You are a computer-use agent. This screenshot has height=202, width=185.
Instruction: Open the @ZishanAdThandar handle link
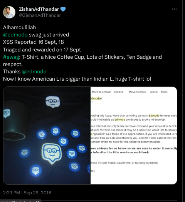click(40, 15)
